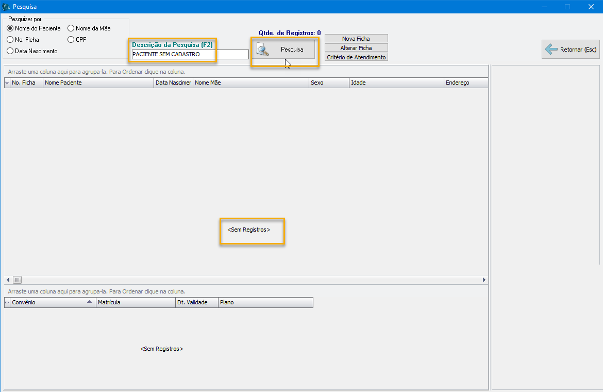
Task: Close the Pesquisa window
Action: pos(591,7)
